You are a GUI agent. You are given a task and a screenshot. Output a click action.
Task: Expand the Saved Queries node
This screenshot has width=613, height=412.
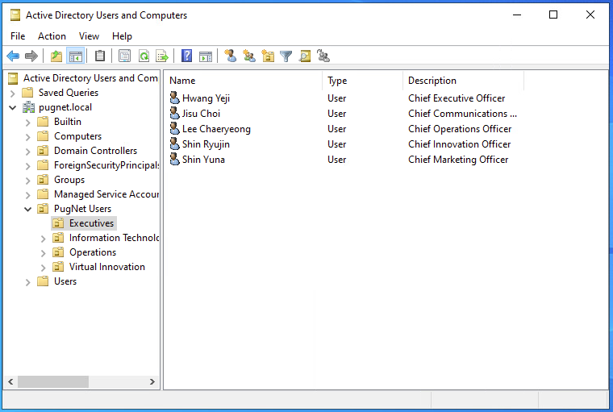13,93
